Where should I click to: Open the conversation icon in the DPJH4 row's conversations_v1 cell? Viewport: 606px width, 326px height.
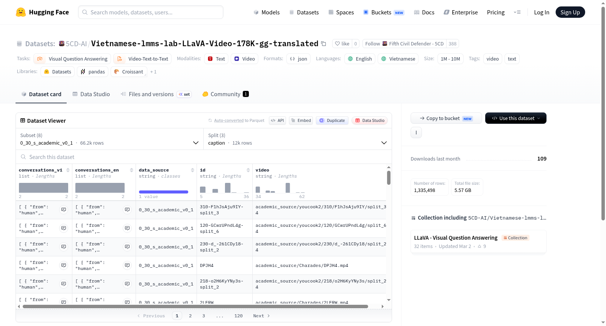[64, 265]
